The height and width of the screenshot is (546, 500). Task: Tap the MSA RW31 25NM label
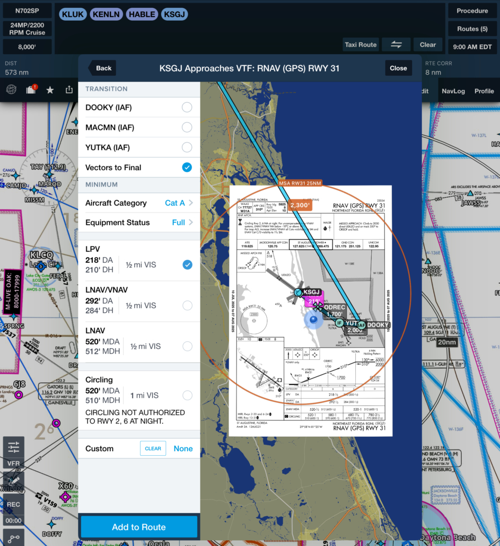coord(300,183)
